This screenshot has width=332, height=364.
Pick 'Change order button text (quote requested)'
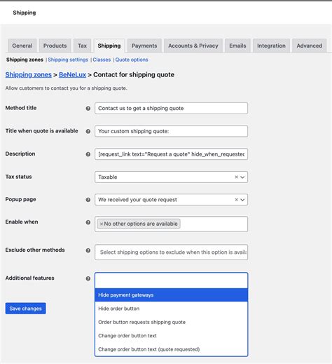[x=171, y=349]
